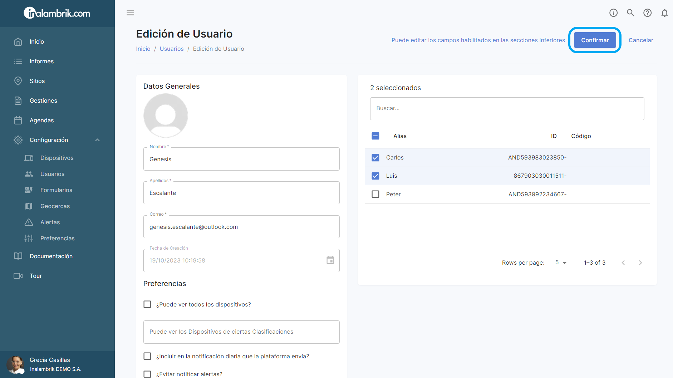Click the Sitios location pin icon
Screen dimensions: 673x378
pos(18,81)
